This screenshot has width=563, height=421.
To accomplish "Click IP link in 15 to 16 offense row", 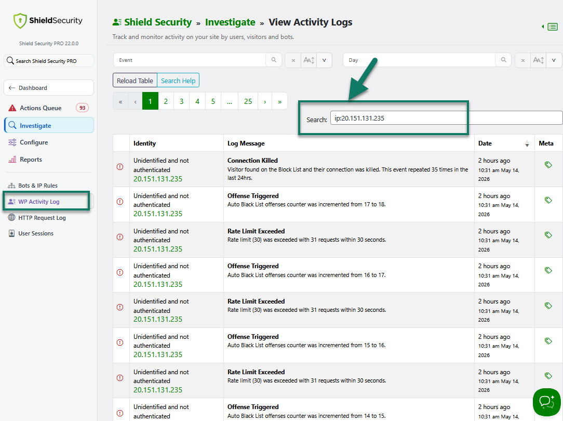I will [158, 354].
